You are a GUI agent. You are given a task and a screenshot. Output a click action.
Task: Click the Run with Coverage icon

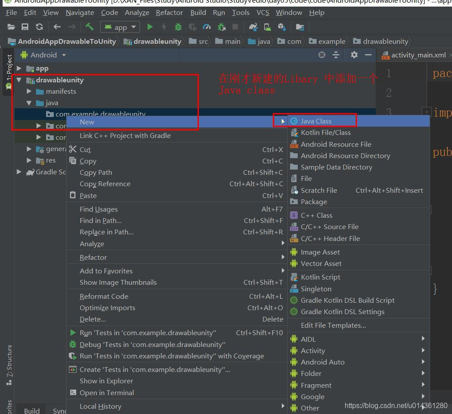click(192, 27)
